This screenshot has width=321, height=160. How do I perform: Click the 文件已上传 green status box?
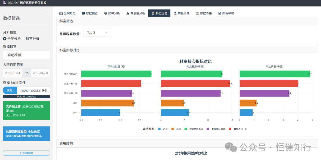pos(26,111)
